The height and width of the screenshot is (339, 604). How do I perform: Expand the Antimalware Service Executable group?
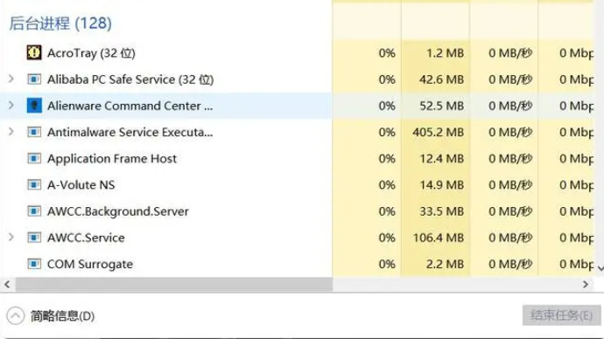(11, 131)
